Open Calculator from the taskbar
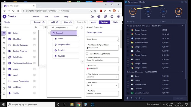191x107 pixels. coord(86,105)
